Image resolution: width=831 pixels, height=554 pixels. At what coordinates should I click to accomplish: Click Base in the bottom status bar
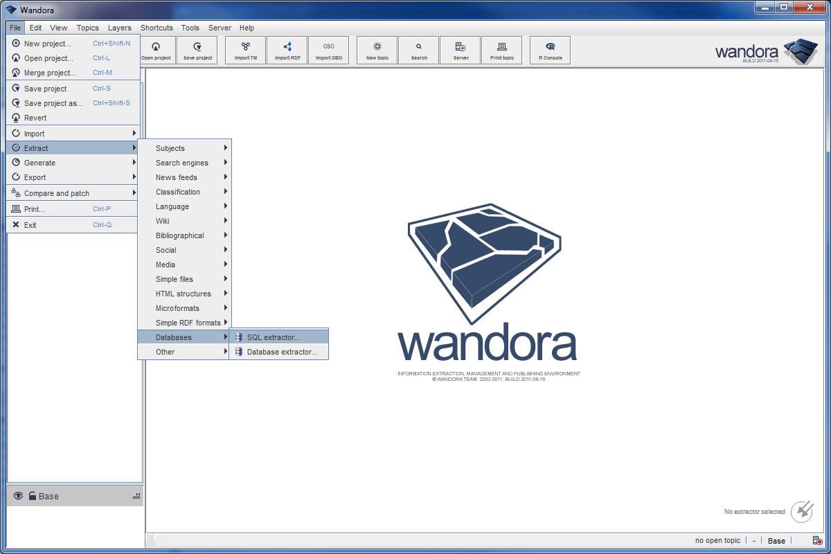point(776,540)
